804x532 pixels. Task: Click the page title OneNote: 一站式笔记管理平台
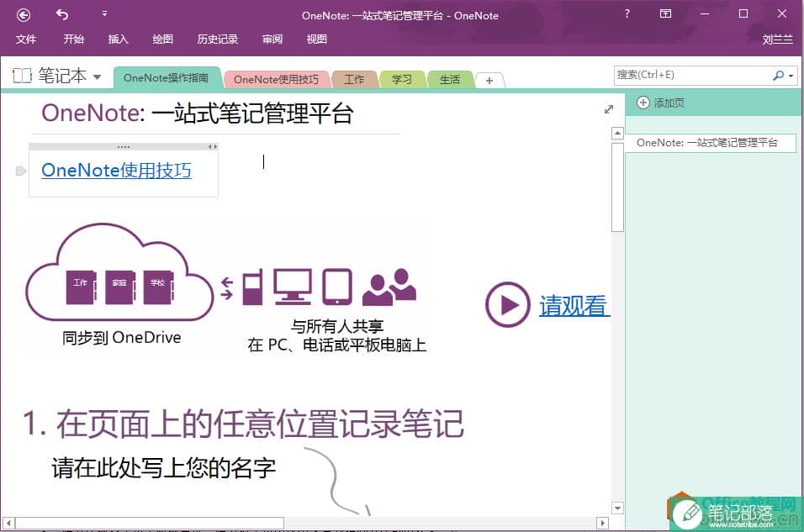pyautogui.click(x=198, y=113)
